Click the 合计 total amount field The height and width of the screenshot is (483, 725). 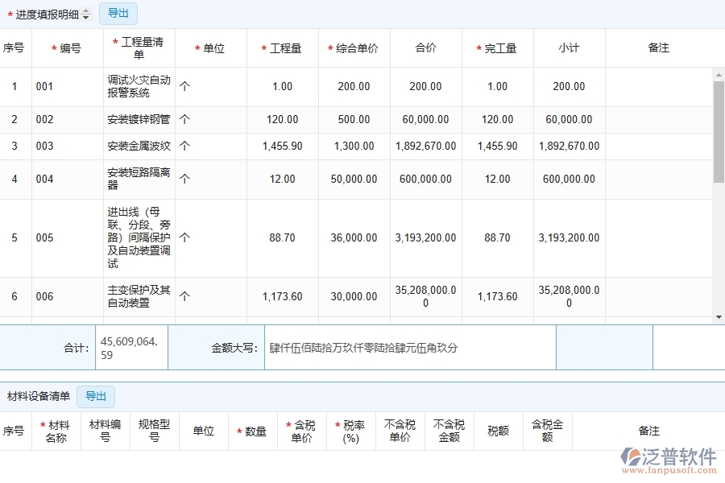coord(129,348)
